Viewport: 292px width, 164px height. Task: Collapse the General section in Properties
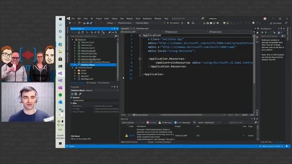tap(71, 97)
